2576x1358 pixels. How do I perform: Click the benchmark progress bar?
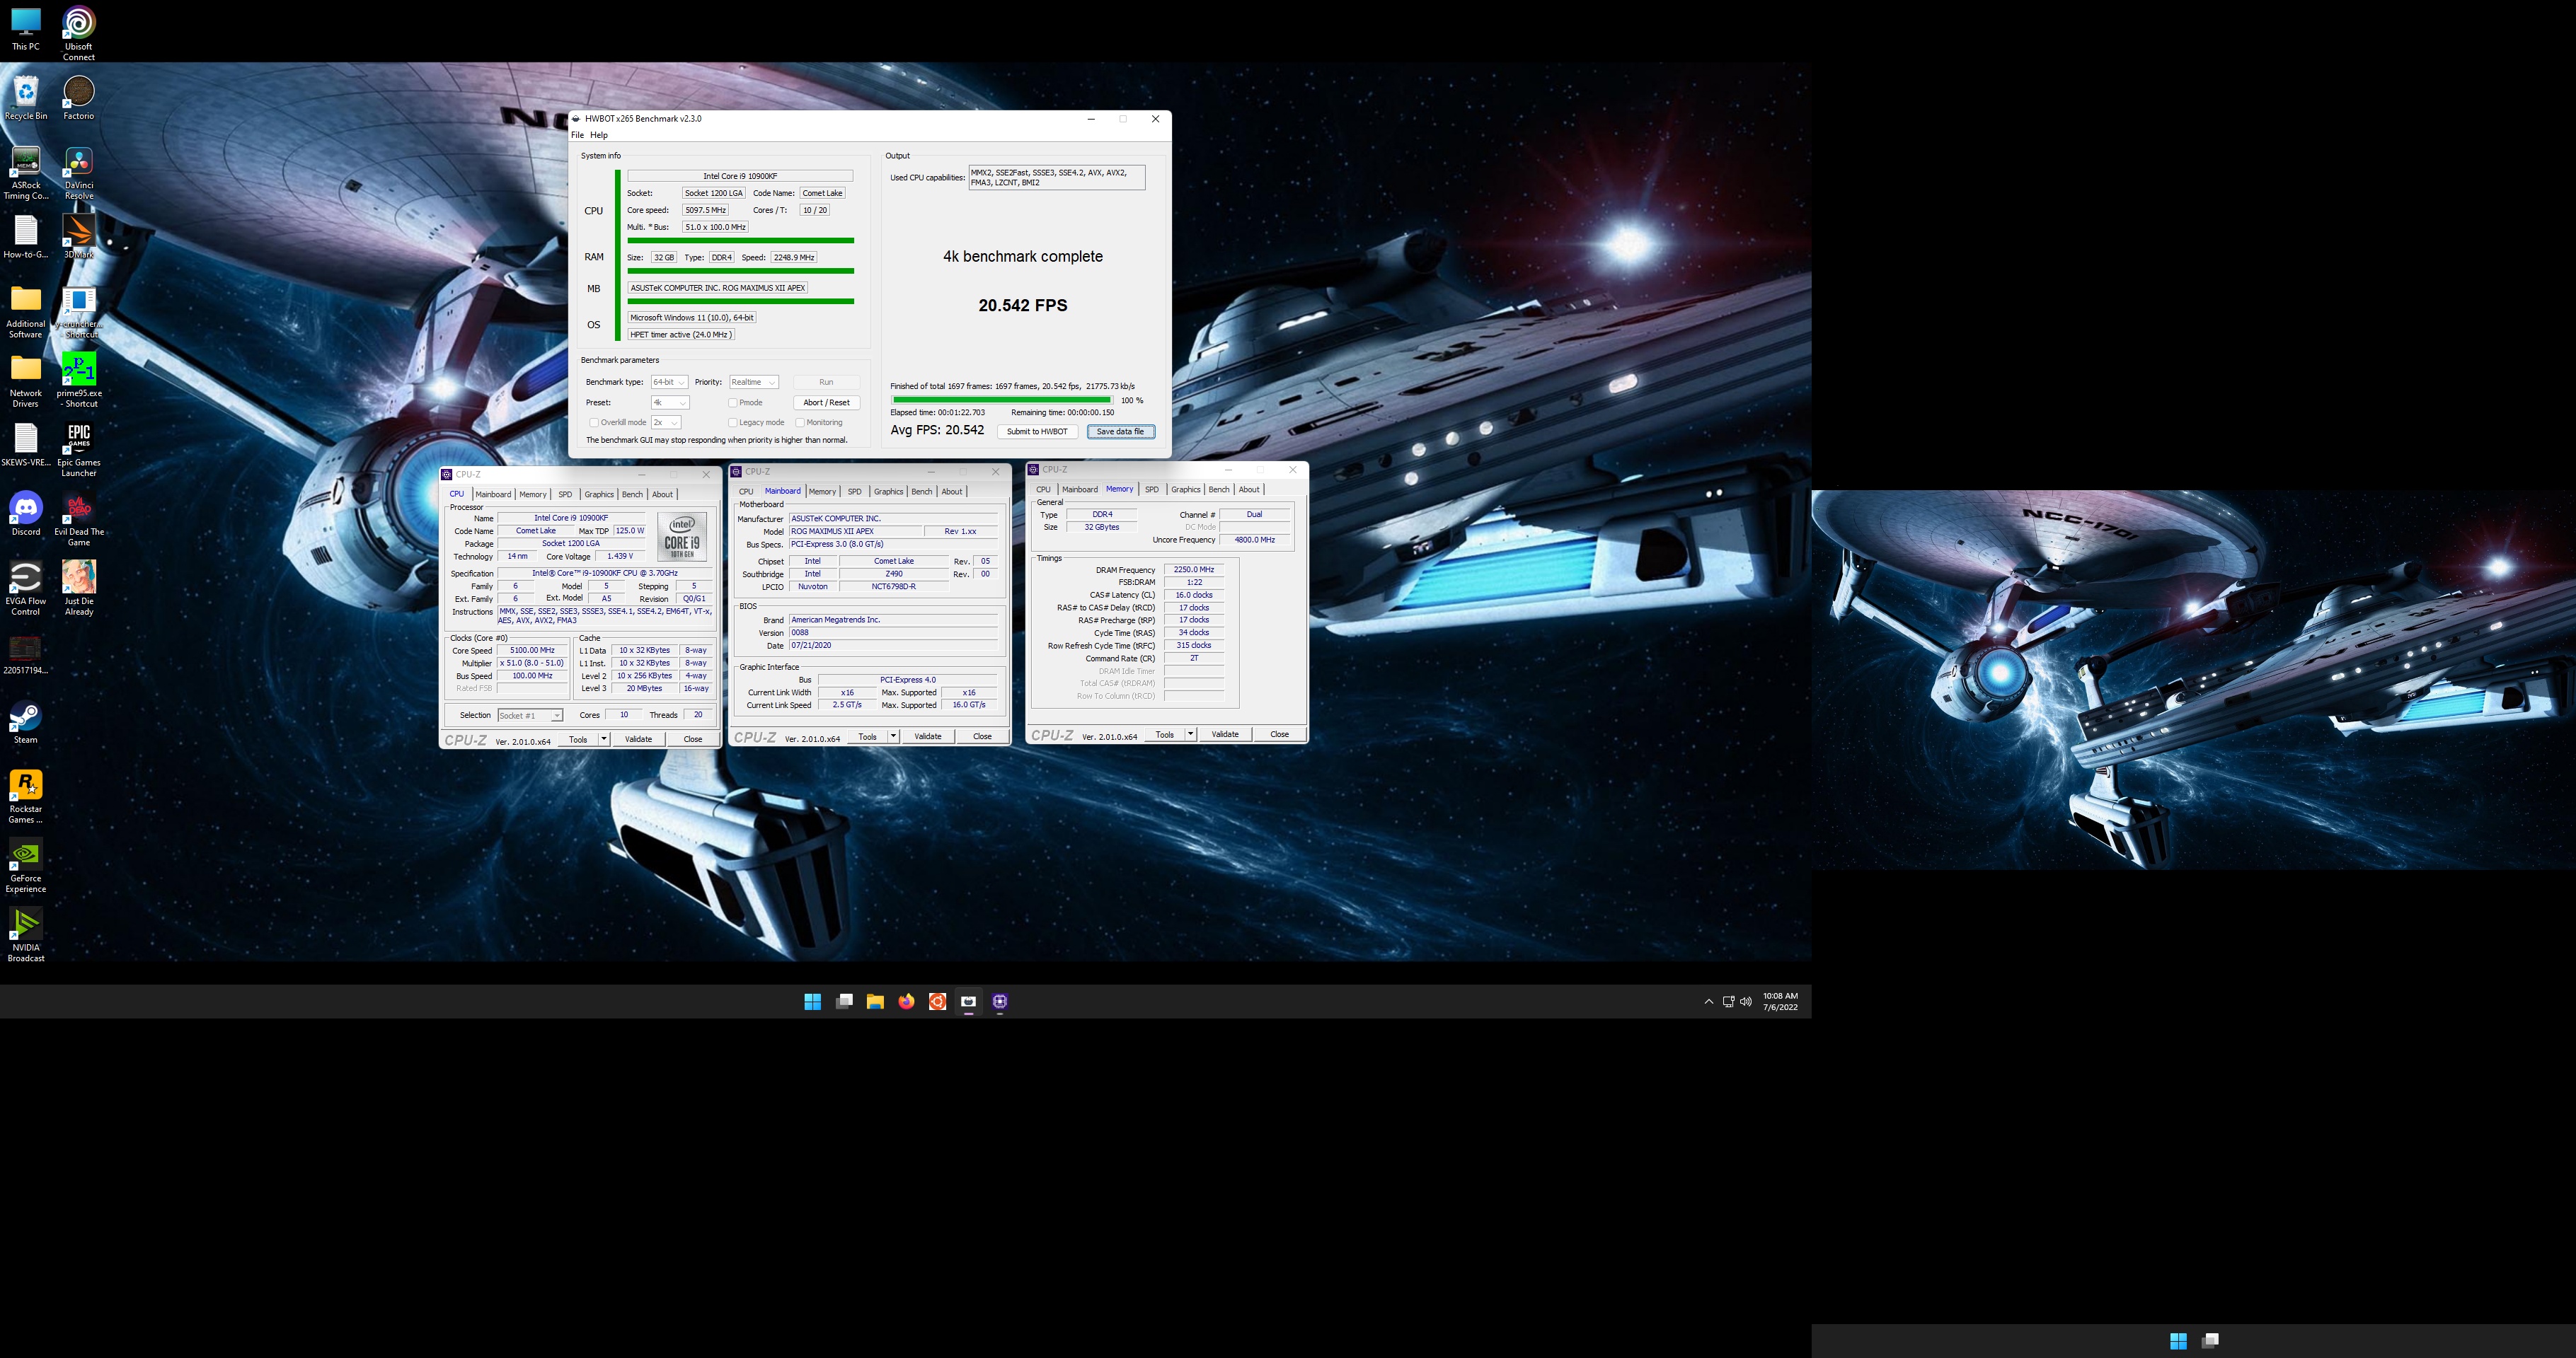pos(1002,400)
